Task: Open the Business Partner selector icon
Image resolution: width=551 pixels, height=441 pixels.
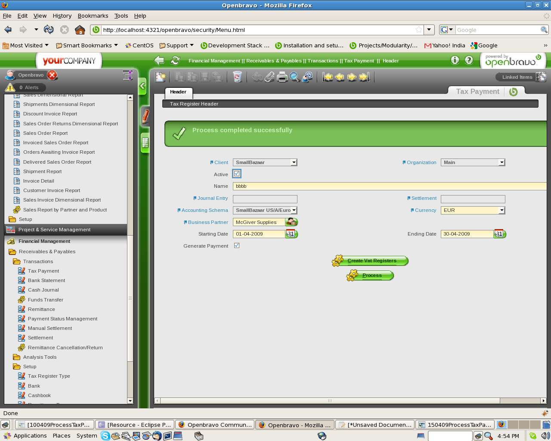Action: click(x=291, y=222)
